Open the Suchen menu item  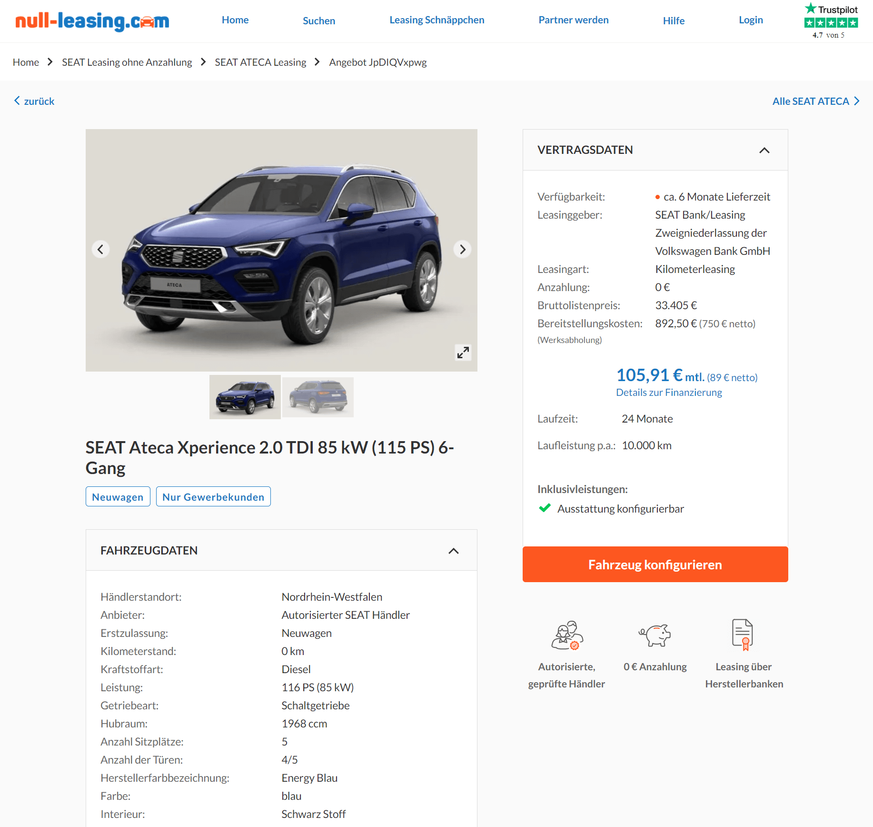(x=319, y=20)
